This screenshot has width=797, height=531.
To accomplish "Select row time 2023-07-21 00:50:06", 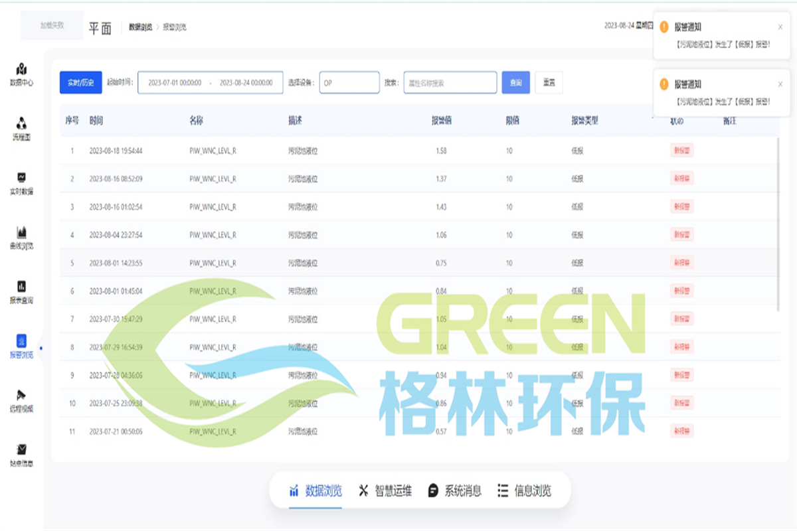I will pos(116,431).
